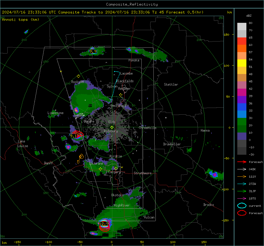The width and height of the screenshot is (264, 246).
Task: Click the Okotoks city label
Action: pyautogui.click(x=117, y=195)
